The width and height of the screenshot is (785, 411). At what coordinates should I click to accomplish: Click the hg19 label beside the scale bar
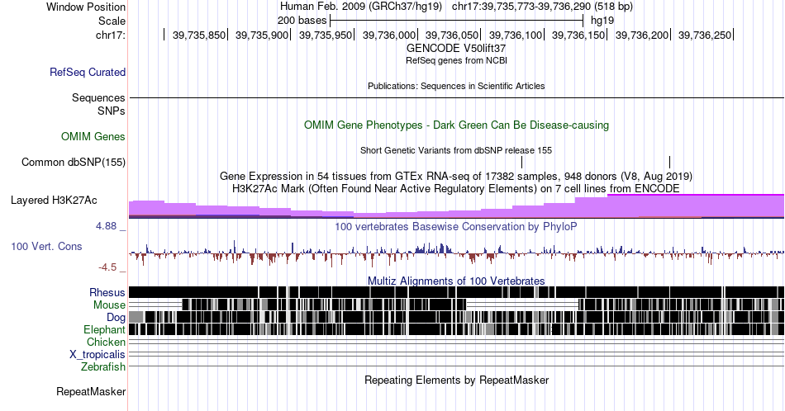pos(602,21)
